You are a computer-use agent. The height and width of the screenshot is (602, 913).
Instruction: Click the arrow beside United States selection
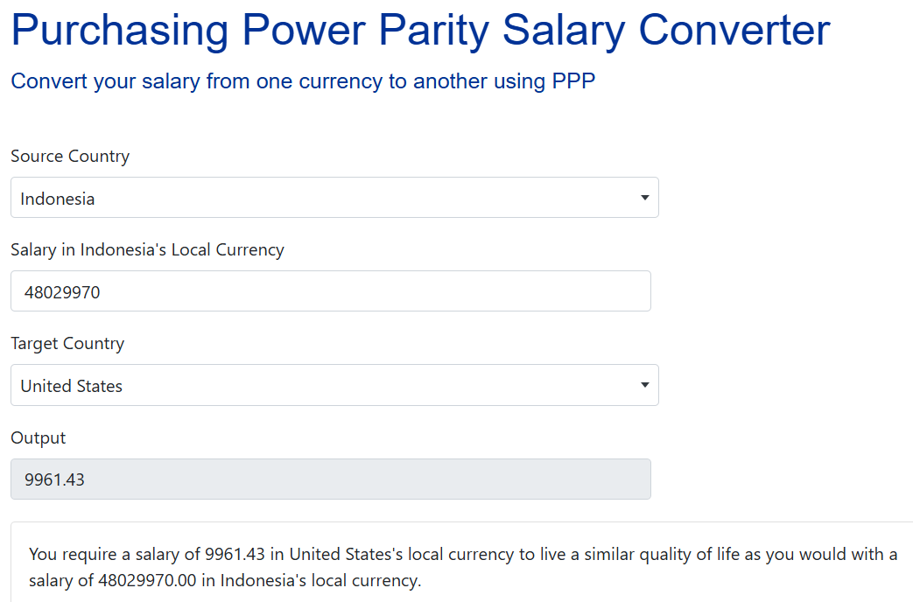coord(644,385)
